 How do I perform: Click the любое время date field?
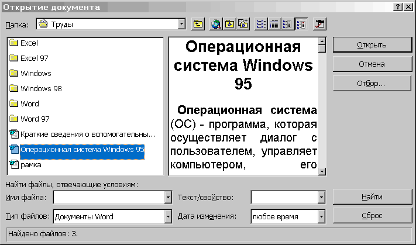[x=284, y=216]
